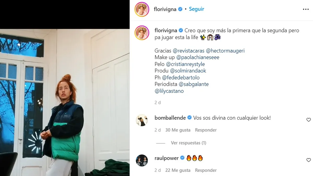The height and width of the screenshot is (176, 313).
Task: Follow florivigna with the Seguir button
Action: click(x=196, y=9)
